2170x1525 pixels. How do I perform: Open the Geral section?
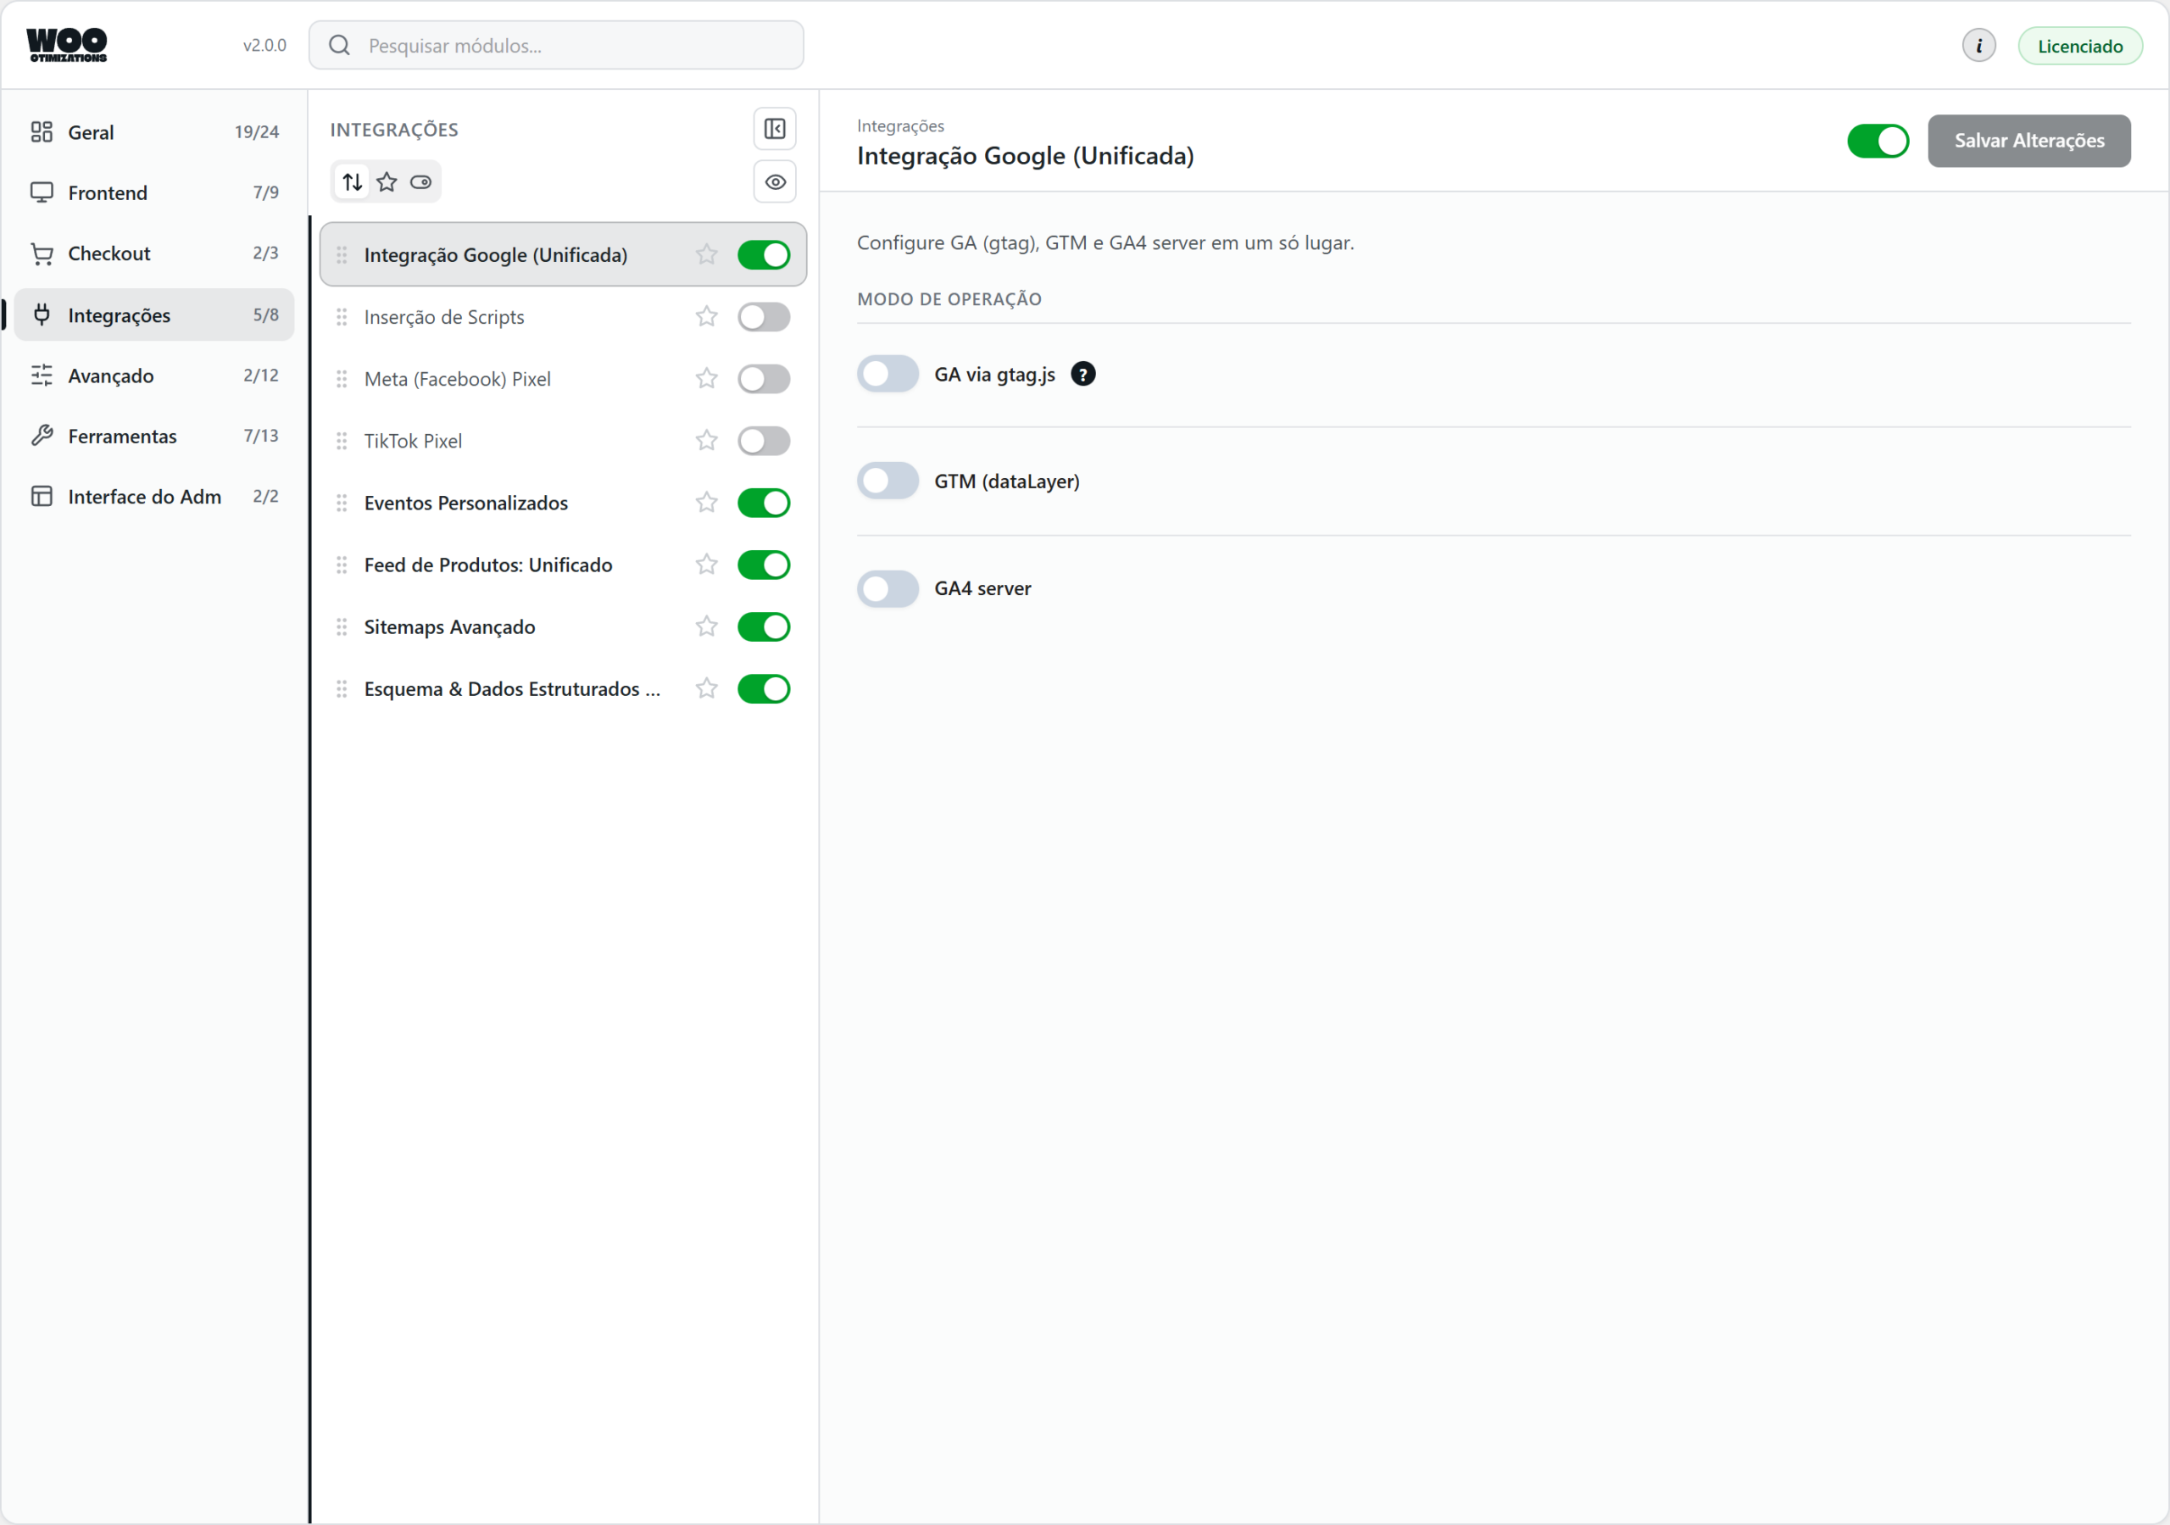[154, 132]
